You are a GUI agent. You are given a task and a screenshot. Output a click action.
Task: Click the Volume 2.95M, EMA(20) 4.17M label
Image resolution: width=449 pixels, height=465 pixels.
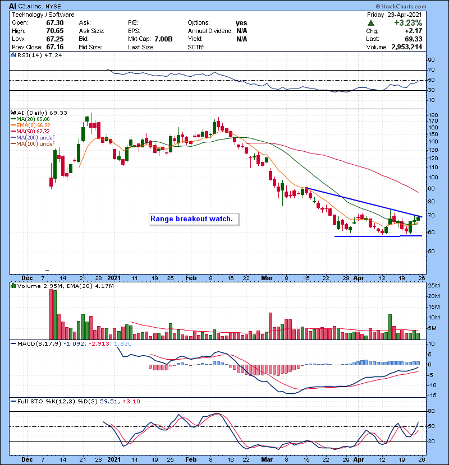pos(65,286)
